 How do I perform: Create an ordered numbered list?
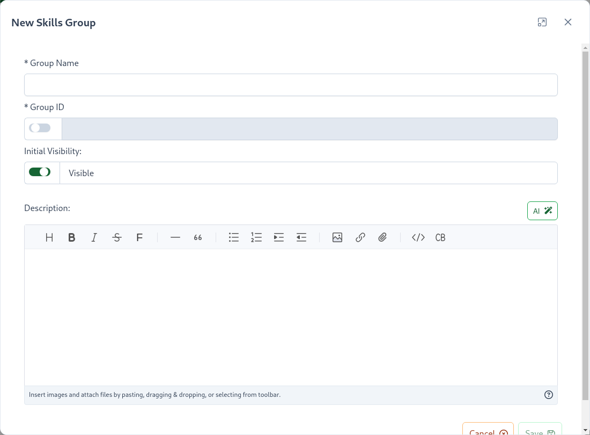pos(256,237)
